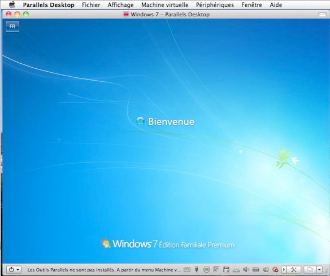Open the Fenêtre menu
The height and width of the screenshot is (276, 330).
(251, 5)
